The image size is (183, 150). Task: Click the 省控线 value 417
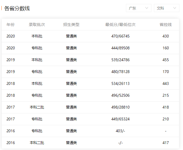(165, 143)
